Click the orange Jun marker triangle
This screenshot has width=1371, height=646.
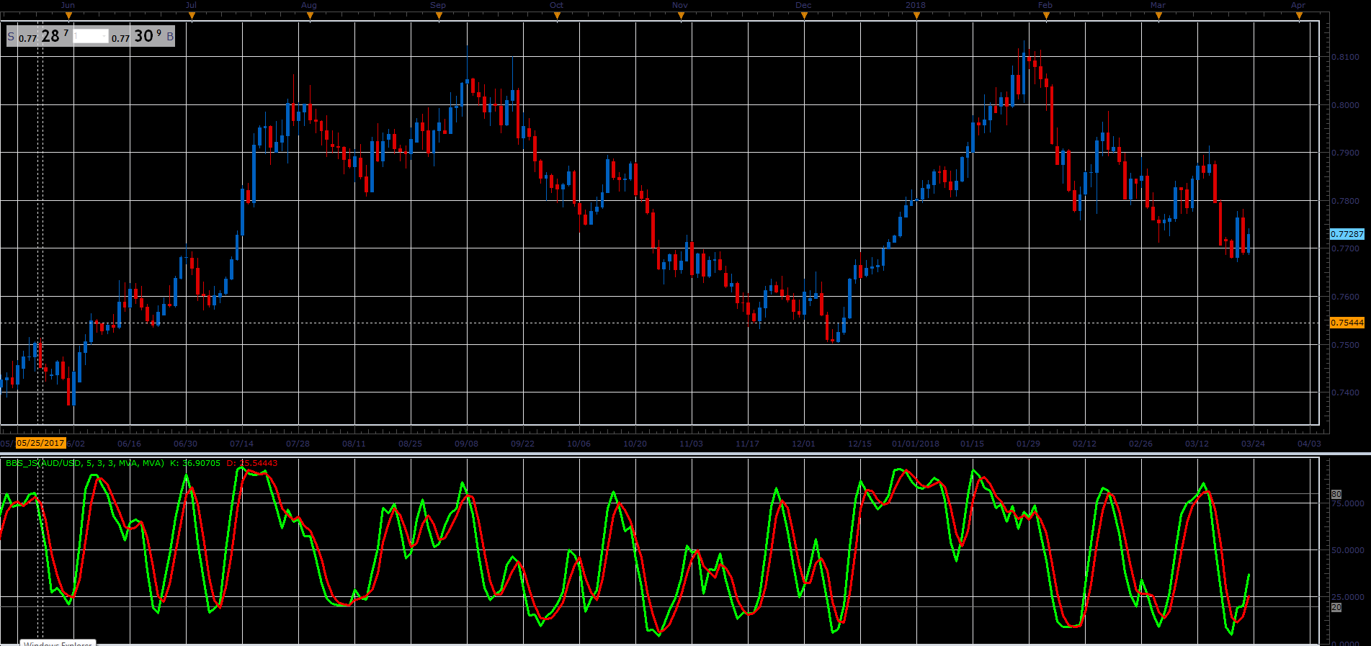coord(68,16)
